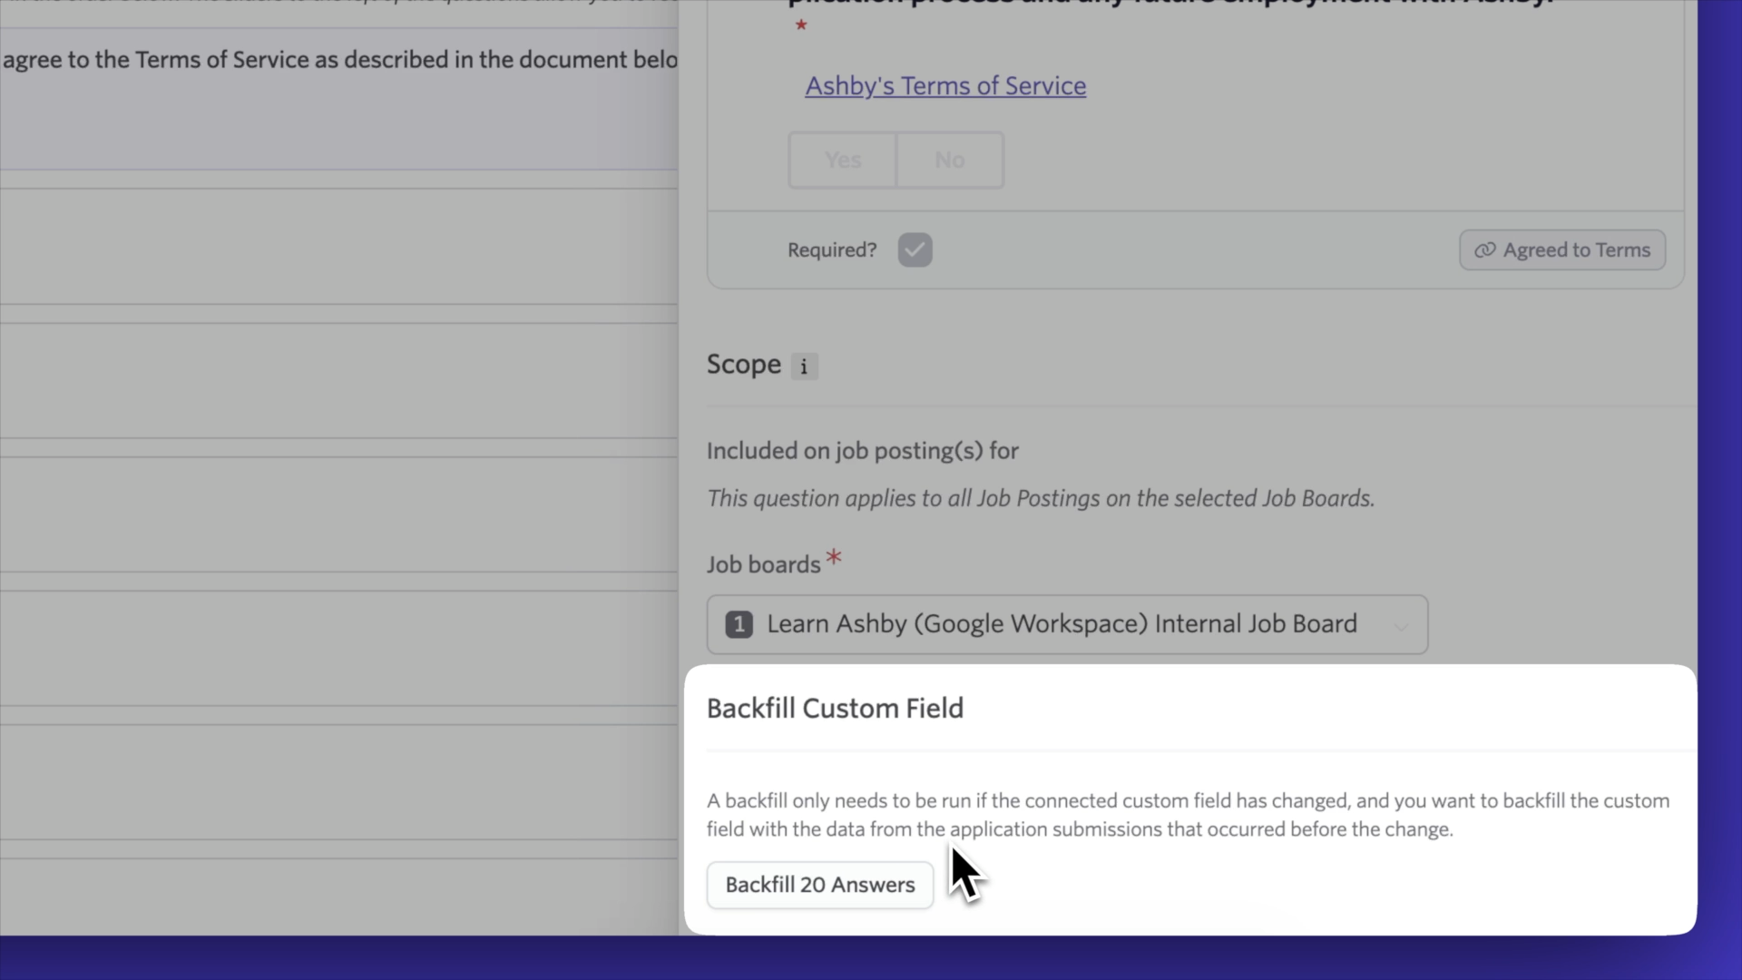Screen dimensions: 1742x980
Task: Click the Scope section heading
Action: pyautogui.click(x=743, y=364)
